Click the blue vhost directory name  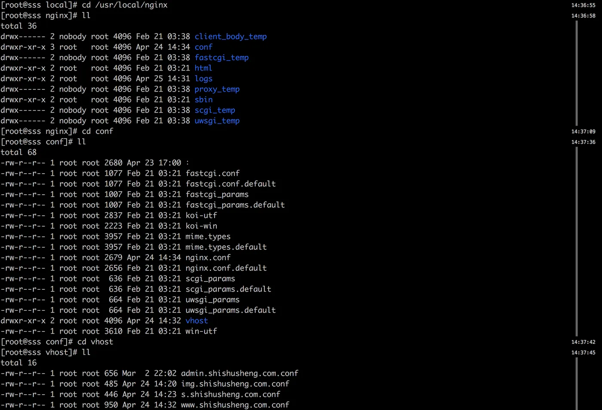pyautogui.click(x=197, y=321)
